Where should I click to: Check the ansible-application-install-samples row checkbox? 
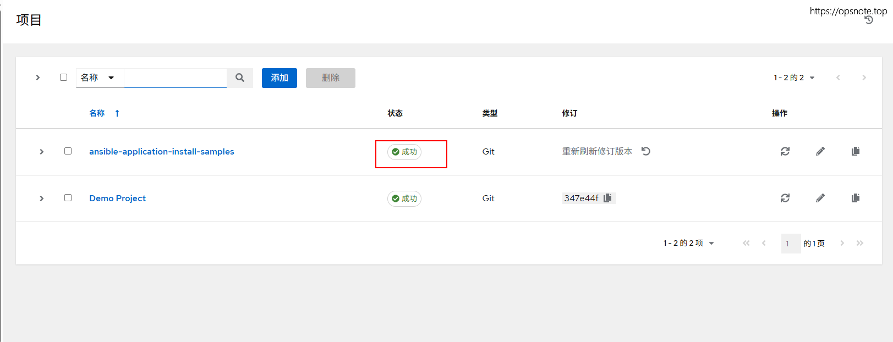(x=68, y=151)
